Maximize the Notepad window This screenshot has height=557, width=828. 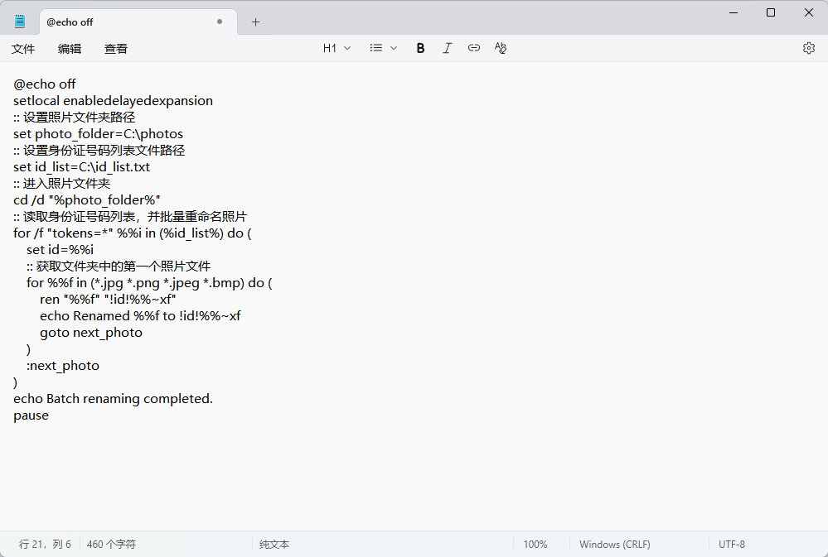point(771,12)
